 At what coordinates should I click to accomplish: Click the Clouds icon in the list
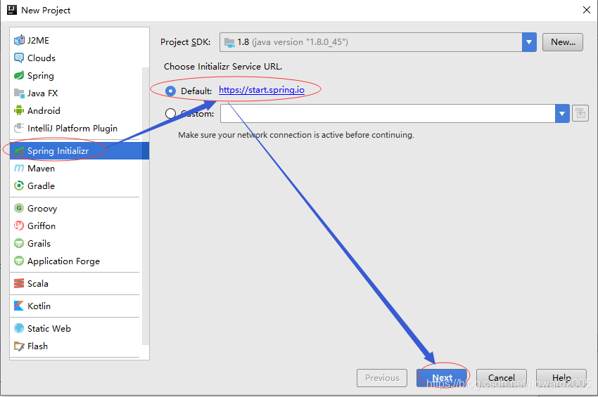(19, 58)
